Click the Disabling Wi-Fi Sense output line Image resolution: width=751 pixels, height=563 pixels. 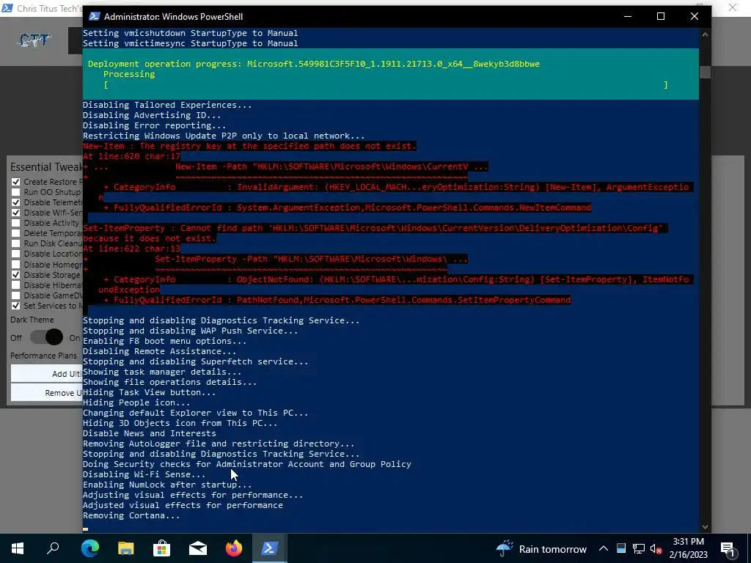(144, 474)
